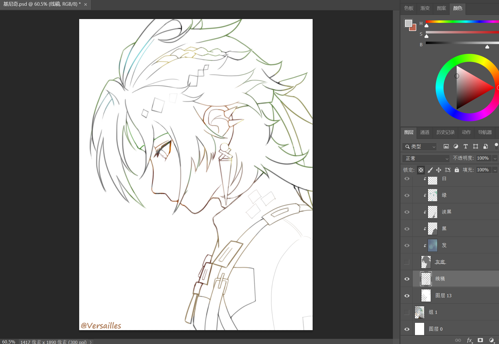Open the 历史记录 tab
This screenshot has height=344, width=499.
[445, 132]
